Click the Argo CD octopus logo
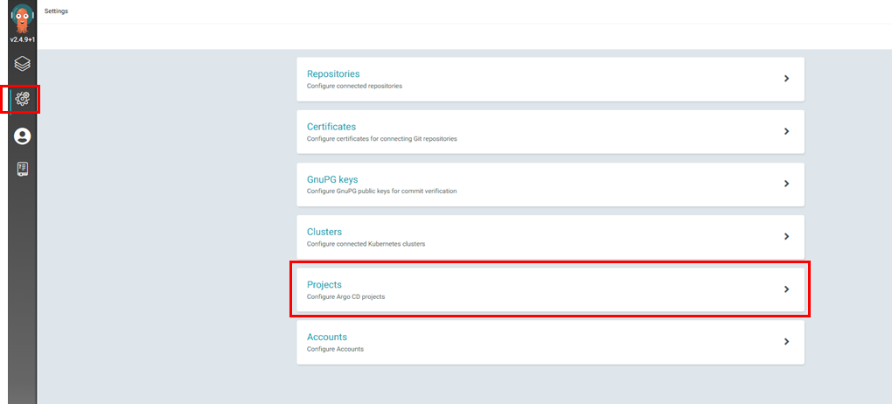This screenshot has height=404, width=892. pos(22,18)
